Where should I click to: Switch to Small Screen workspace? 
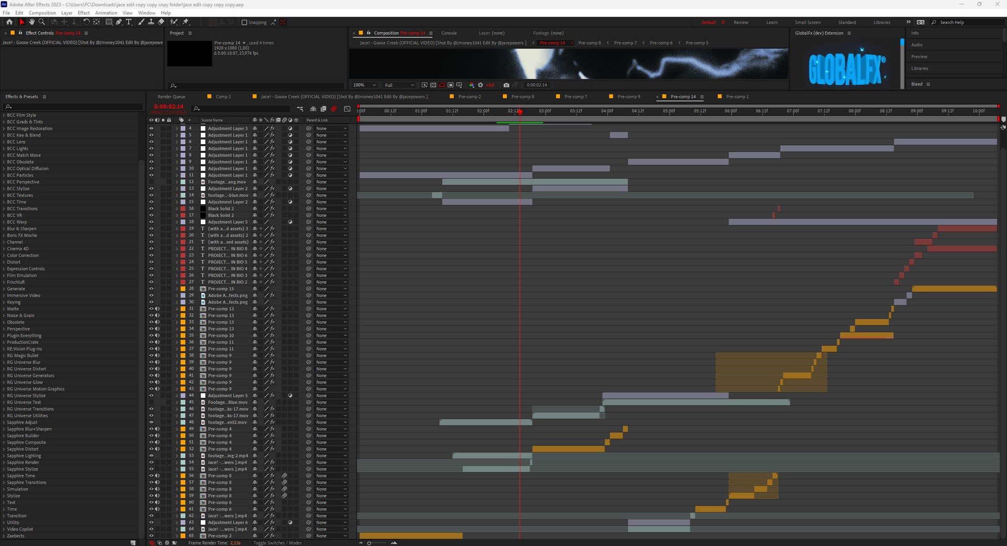click(807, 22)
